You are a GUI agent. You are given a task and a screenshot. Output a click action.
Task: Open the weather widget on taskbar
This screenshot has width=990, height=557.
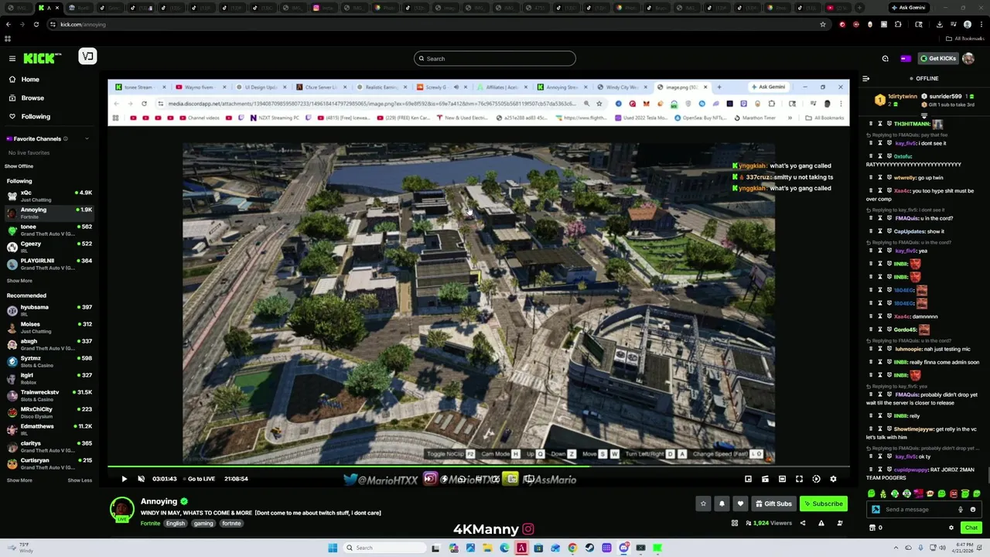pyautogui.click(x=20, y=548)
